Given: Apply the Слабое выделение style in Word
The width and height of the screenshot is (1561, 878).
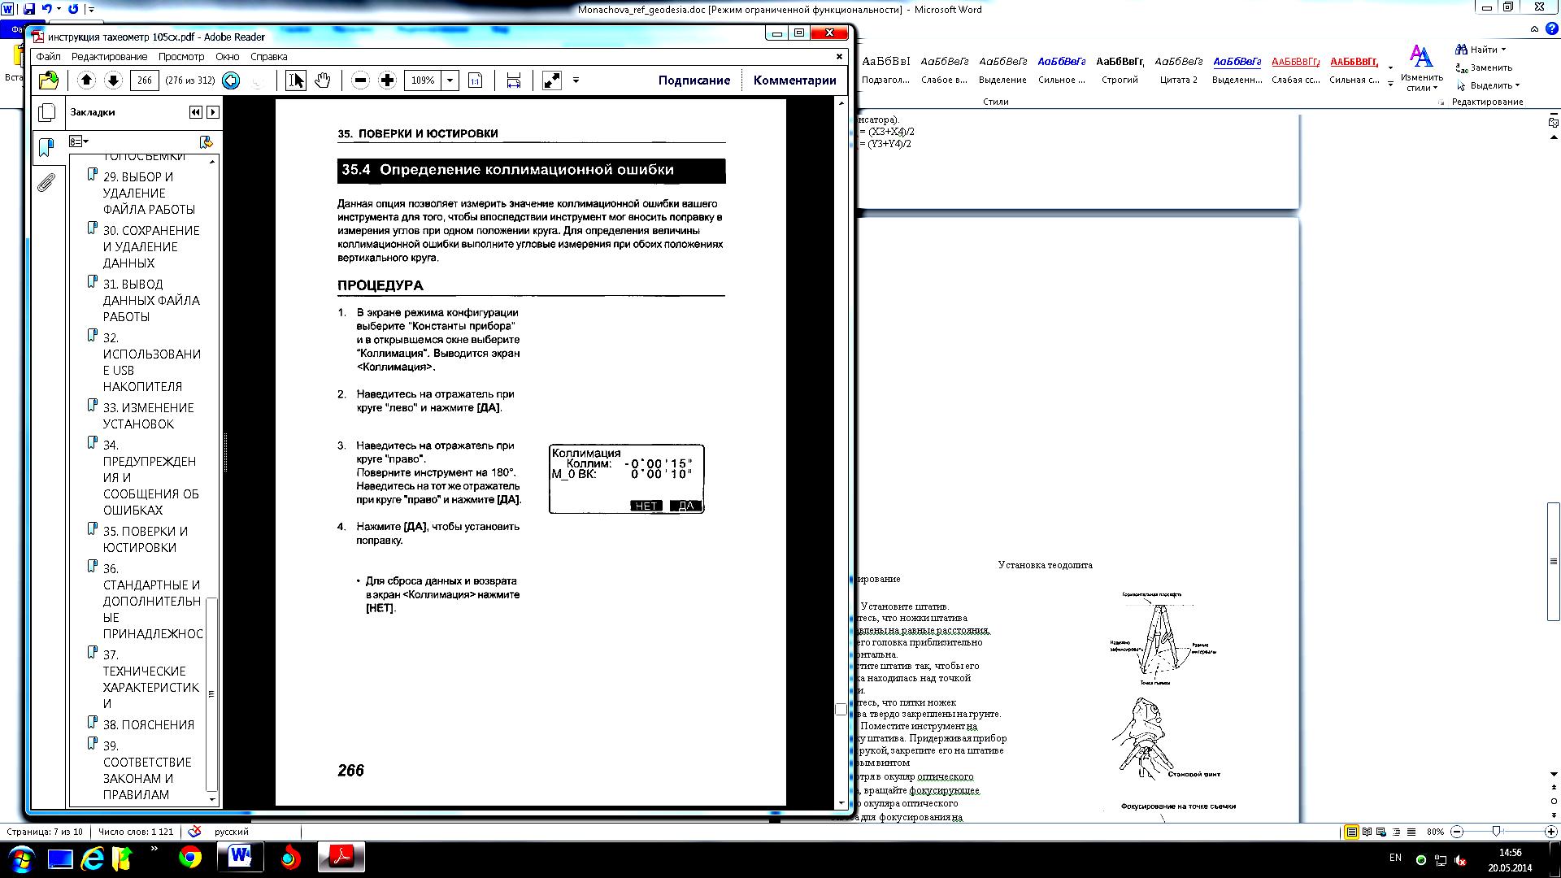Looking at the screenshot, I should coord(944,69).
